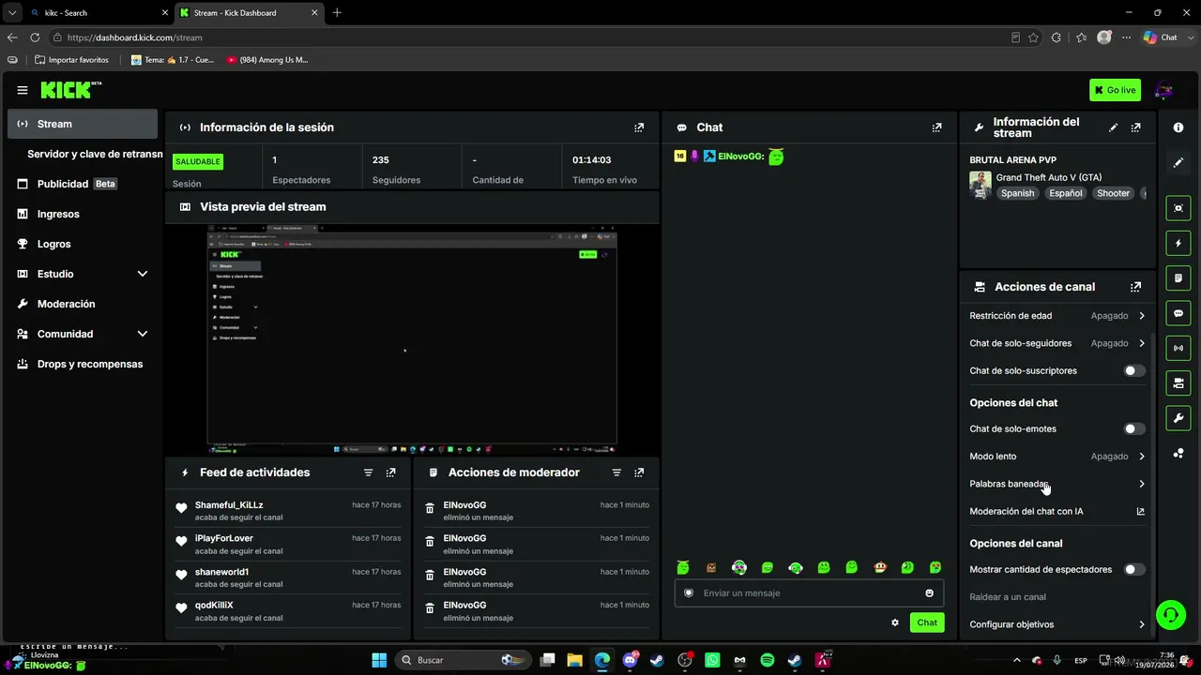1201x675 pixels.
Task: Click the green Go live button
Action: pyautogui.click(x=1116, y=90)
